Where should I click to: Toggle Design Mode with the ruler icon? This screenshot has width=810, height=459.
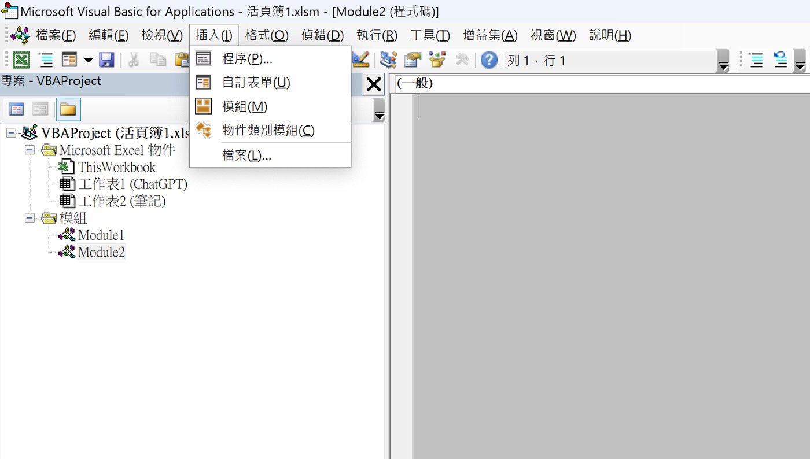(x=360, y=60)
